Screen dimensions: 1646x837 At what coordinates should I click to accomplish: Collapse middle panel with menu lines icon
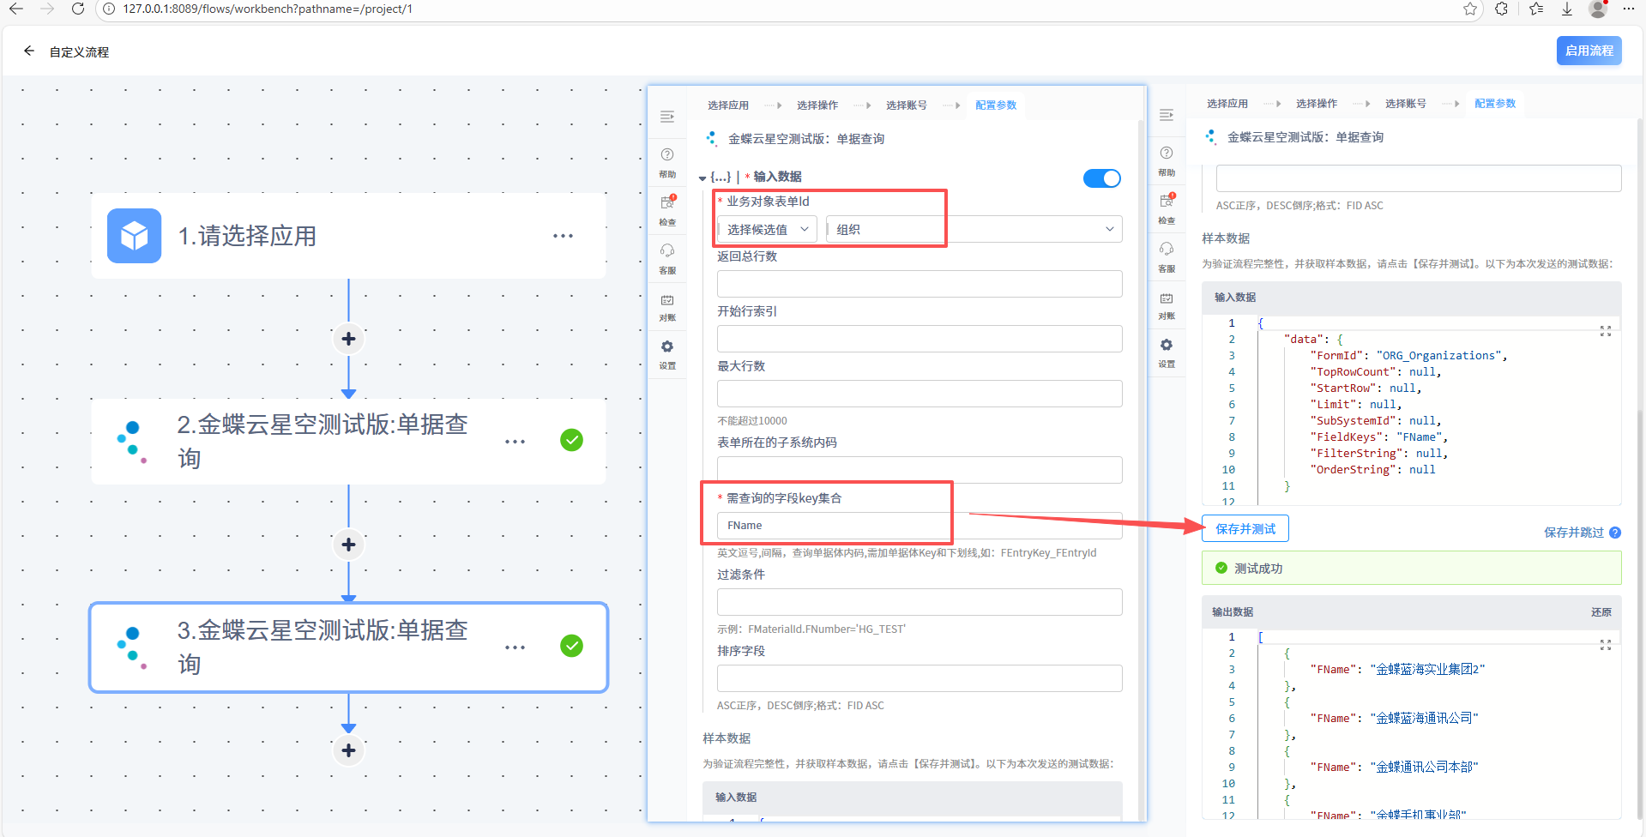click(x=667, y=117)
